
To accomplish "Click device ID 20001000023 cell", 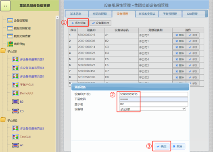I will click(x=91, y=53).
